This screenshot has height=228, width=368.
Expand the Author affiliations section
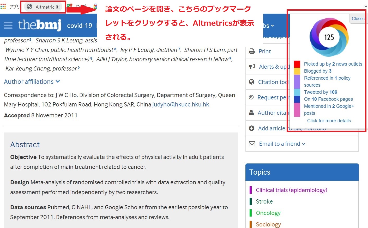point(32,82)
